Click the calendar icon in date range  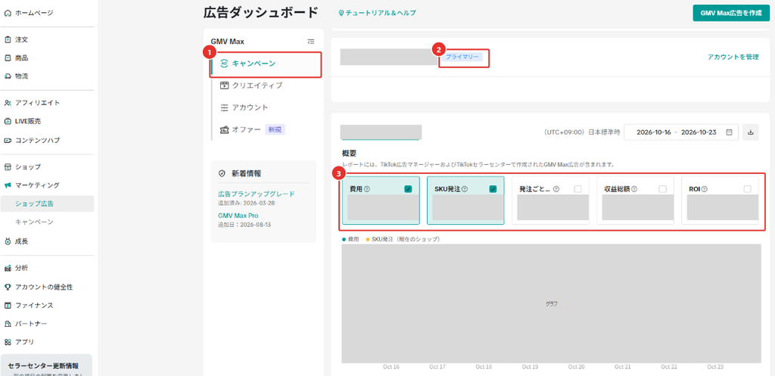[729, 132]
